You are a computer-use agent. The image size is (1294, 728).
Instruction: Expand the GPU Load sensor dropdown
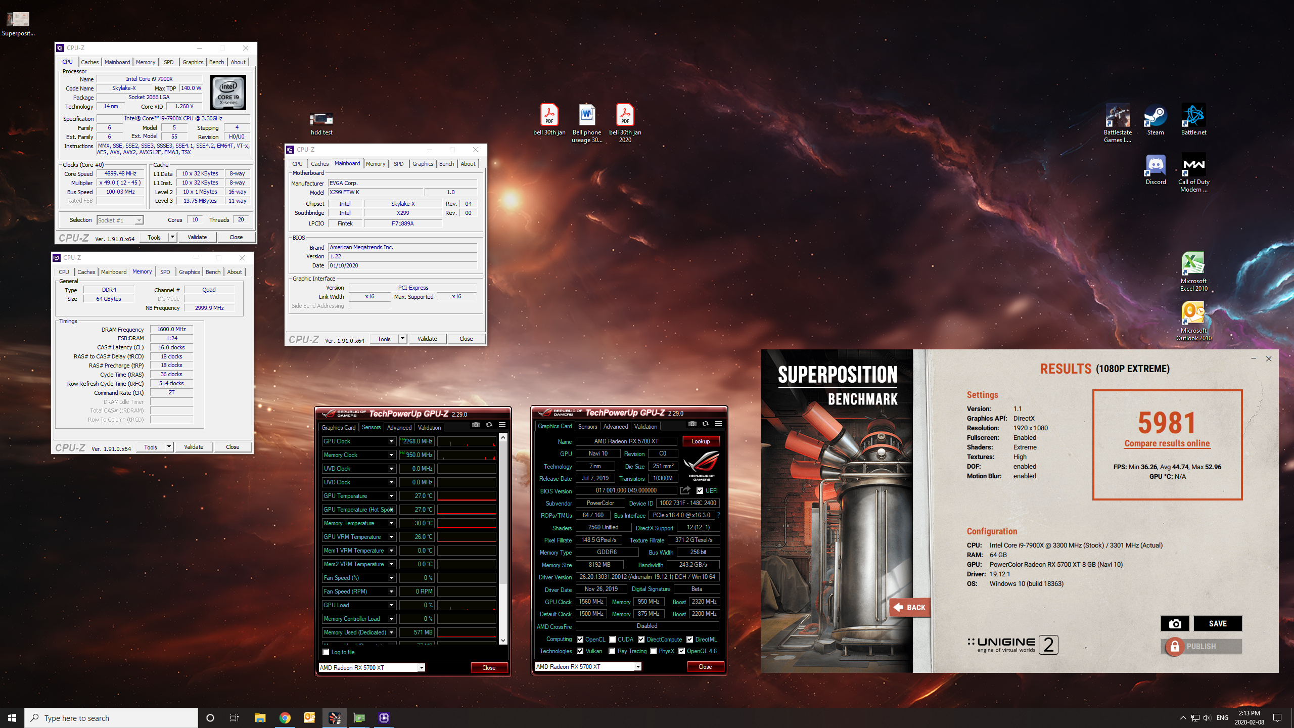point(391,605)
